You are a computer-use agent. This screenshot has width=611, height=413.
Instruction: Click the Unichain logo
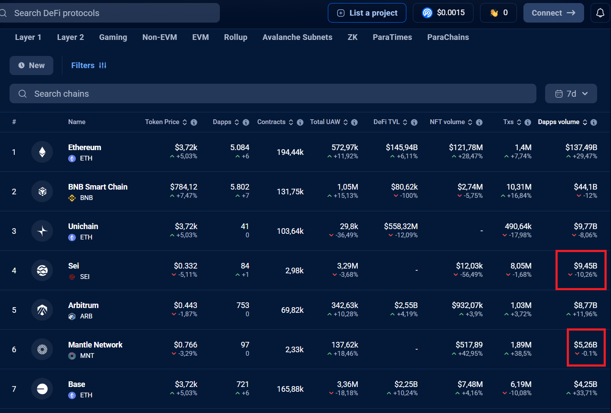click(42, 231)
